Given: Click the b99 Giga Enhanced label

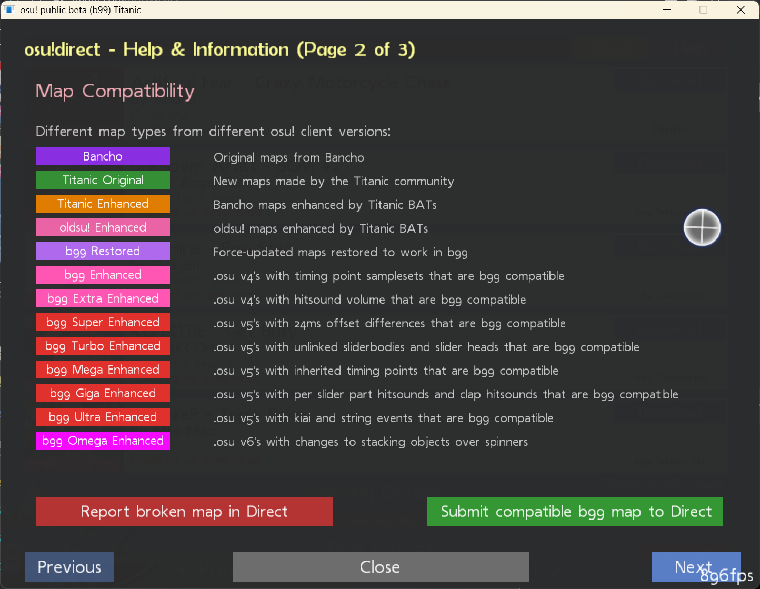Looking at the screenshot, I should 103,393.
